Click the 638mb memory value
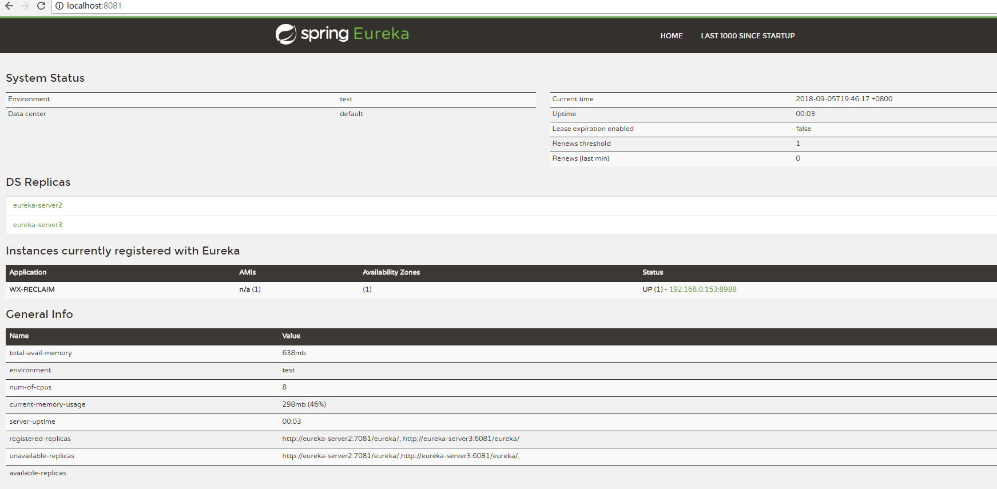 (293, 353)
